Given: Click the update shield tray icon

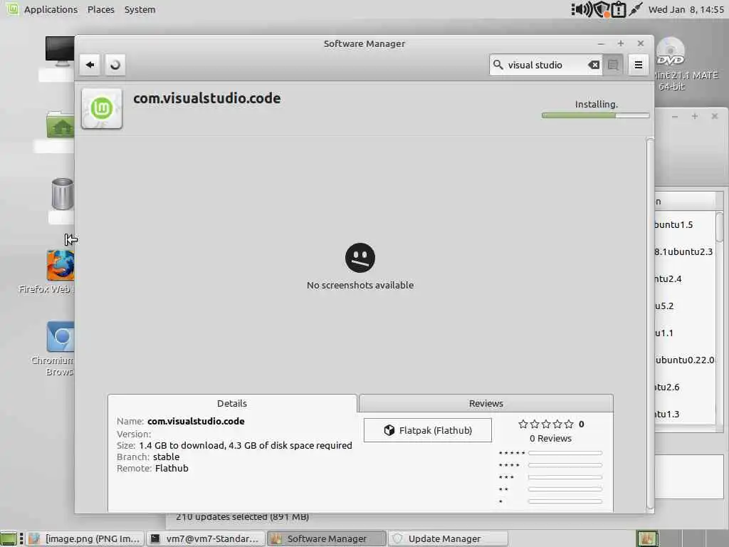Looking at the screenshot, I should 602,9.
